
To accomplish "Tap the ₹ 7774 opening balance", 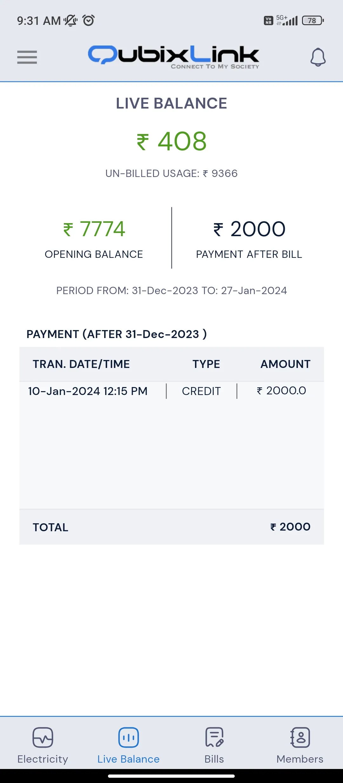I will 94,229.
